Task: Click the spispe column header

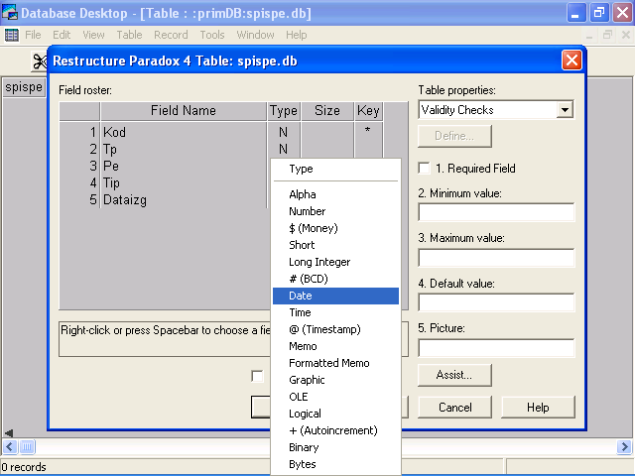Action: (x=24, y=87)
